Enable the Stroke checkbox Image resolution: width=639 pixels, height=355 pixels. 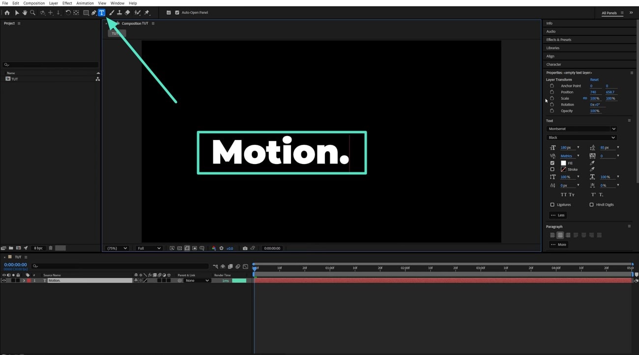point(552,169)
